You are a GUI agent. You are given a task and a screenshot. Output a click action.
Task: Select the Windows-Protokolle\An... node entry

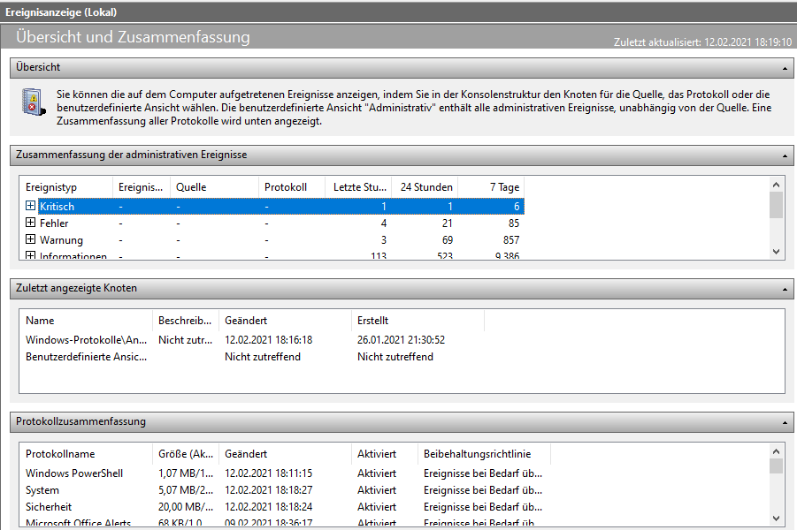click(86, 339)
